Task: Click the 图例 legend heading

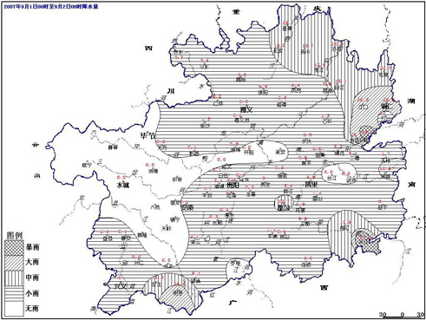Action: tap(15, 236)
